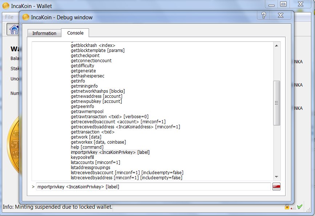Maximize the IncaKoin Wallet window
This screenshot has height=216, width=315.
(x=283, y=4)
